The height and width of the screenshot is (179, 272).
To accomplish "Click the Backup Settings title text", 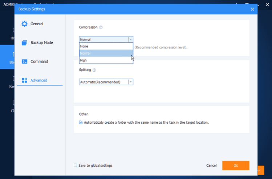I will pyautogui.click(x=32, y=9).
